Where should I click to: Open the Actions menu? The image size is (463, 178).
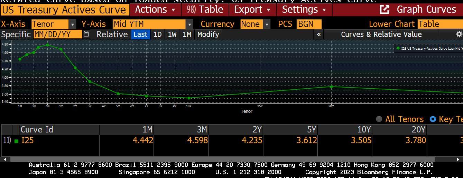point(155,10)
